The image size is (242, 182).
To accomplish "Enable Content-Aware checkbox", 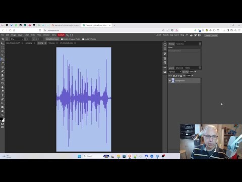I will 83,39.
